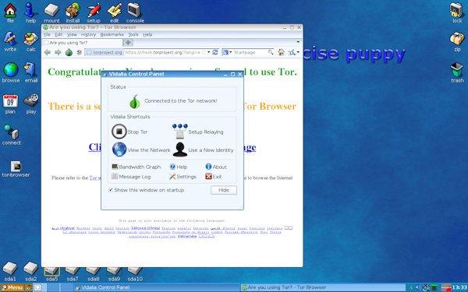Open the View menu in Tor Browser
468x292 pixels.
72,34
